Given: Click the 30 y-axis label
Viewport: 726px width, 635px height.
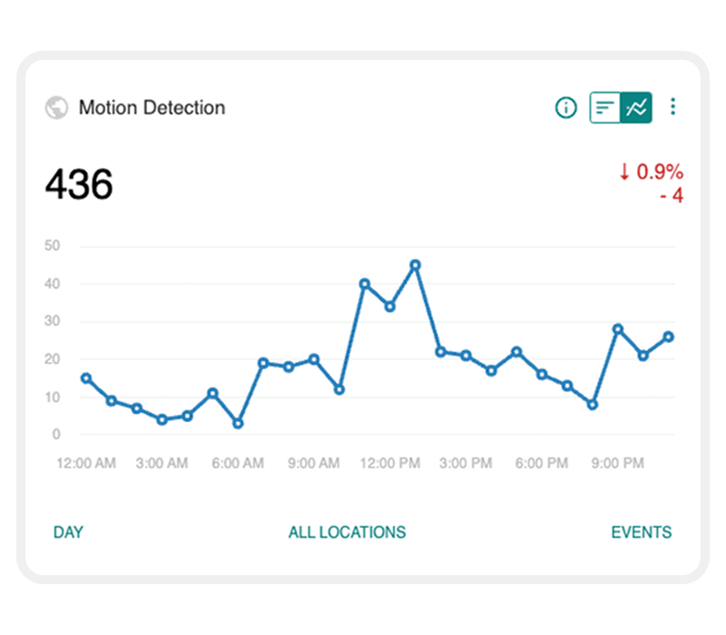Looking at the screenshot, I should [53, 321].
